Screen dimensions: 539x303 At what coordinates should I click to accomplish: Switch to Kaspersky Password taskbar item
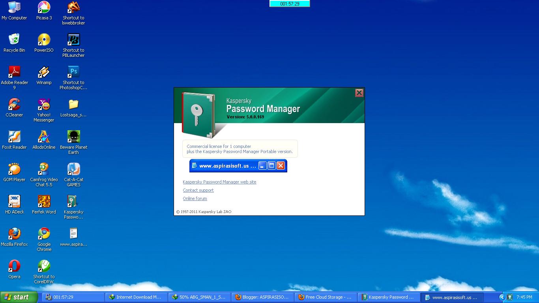click(389, 297)
